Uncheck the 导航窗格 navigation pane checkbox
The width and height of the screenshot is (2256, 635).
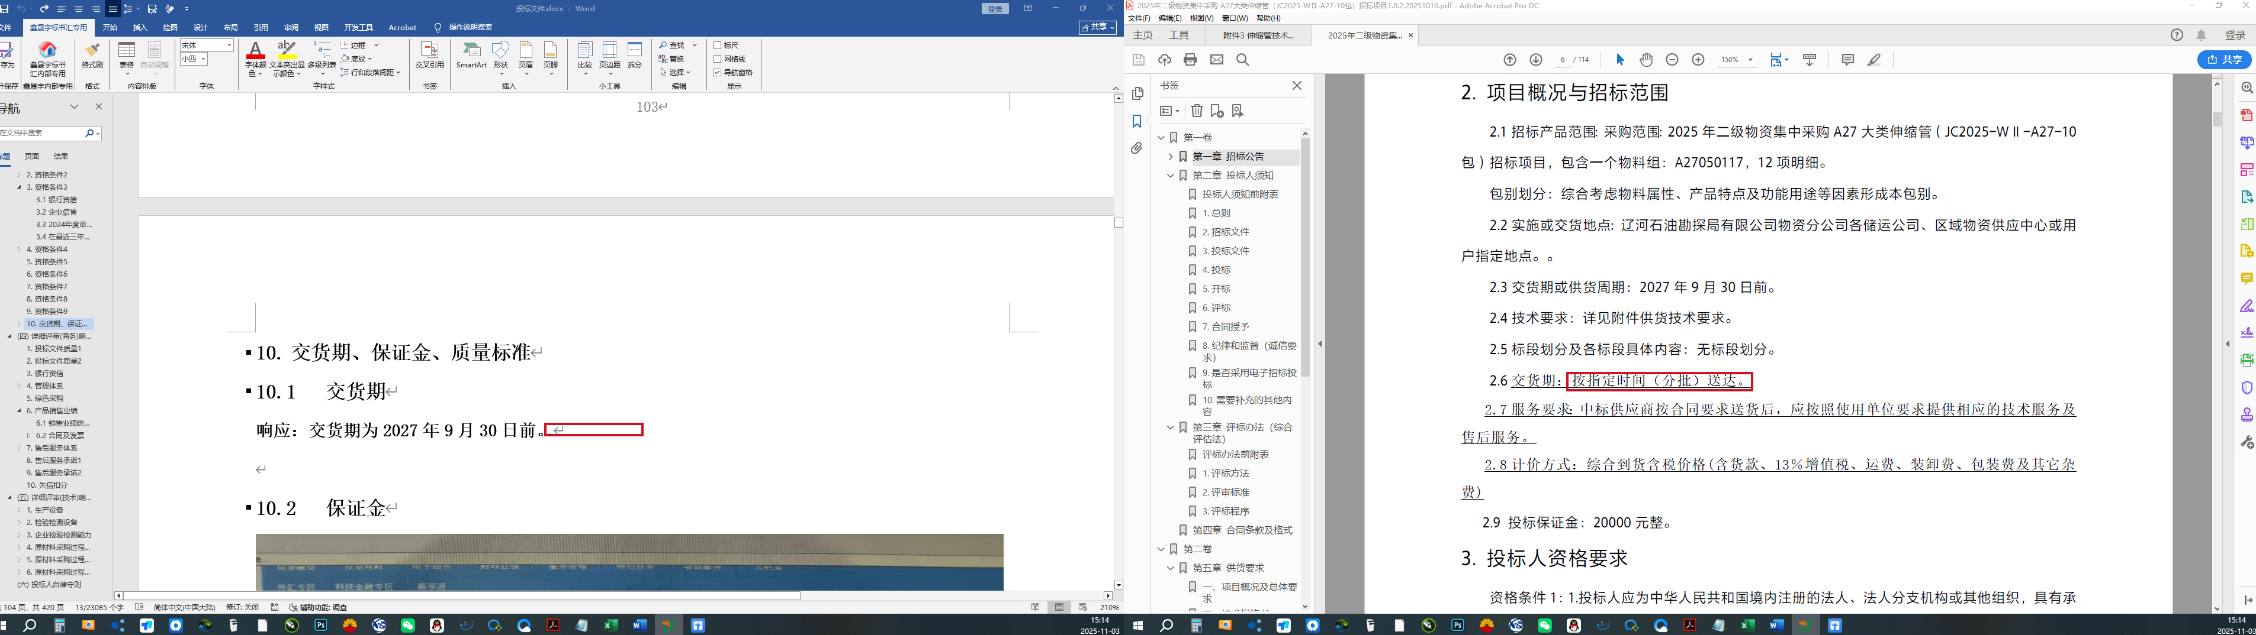[x=717, y=73]
